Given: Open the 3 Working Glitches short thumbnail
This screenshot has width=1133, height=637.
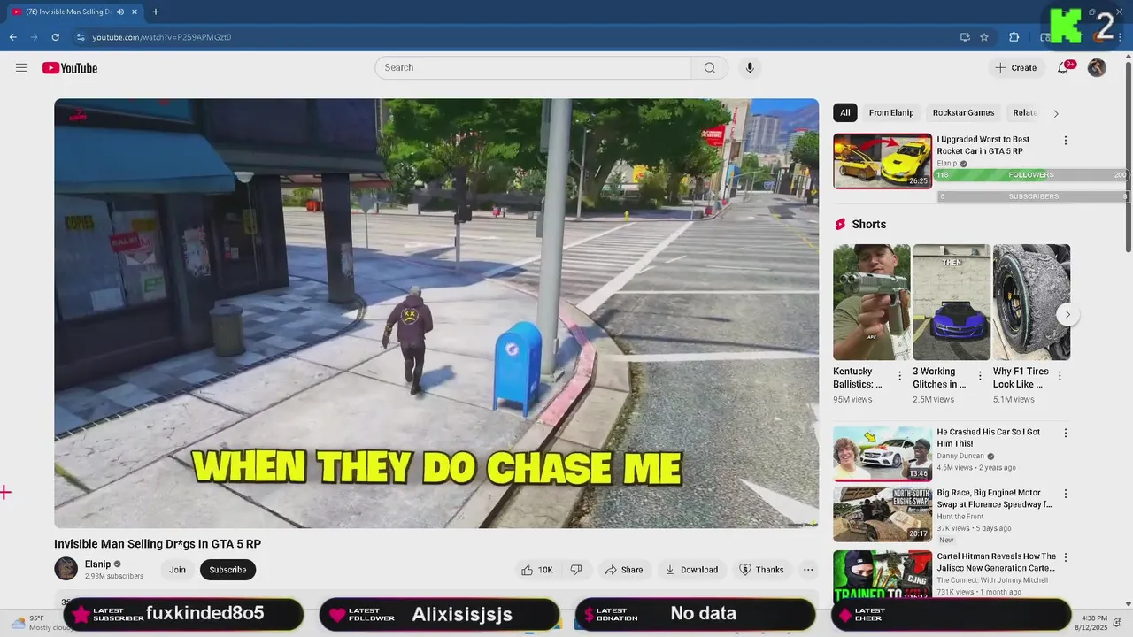Looking at the screenshot, I should [x=952, y=303].
